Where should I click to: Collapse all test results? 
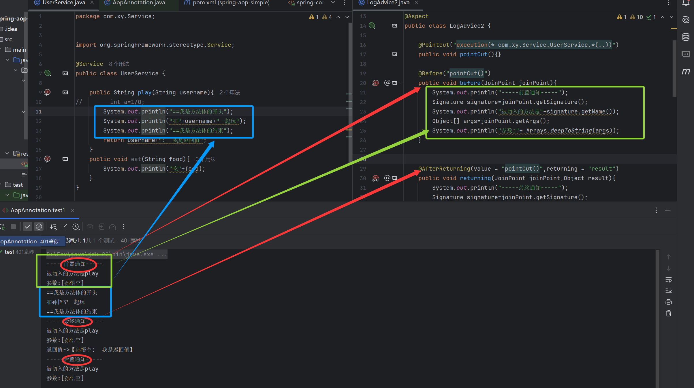pos(64,227)
